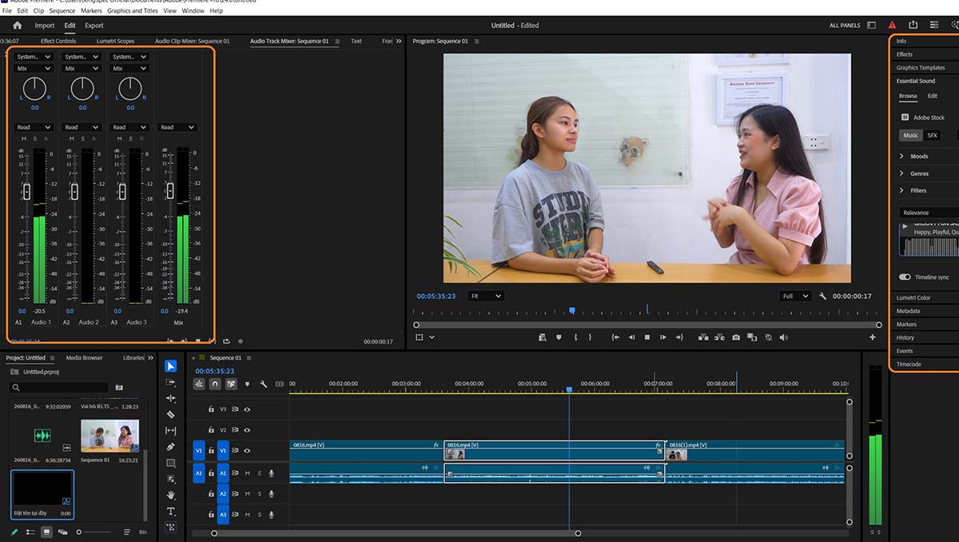Click Export Frame camera icon
Image resolution: width=959 pixels, height=542 pixels.
tap(736, 337)
